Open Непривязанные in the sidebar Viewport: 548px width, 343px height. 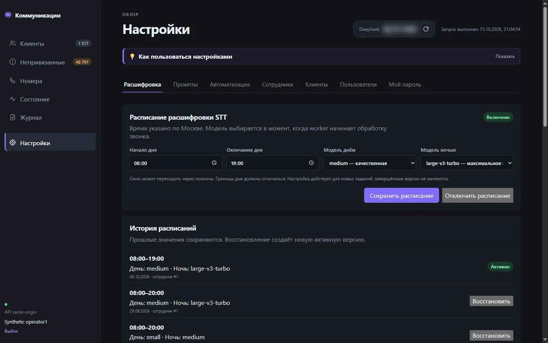click(50, 62)
